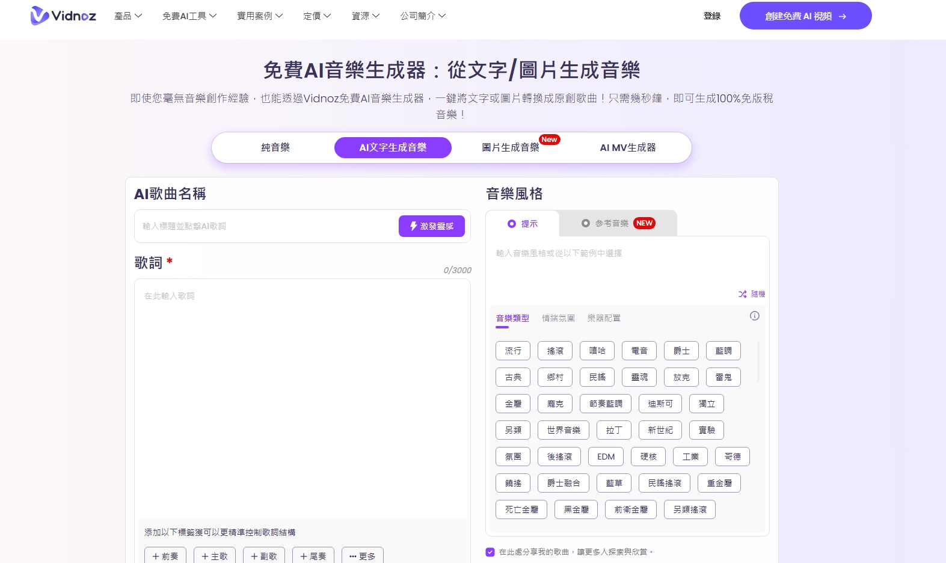Select the 世界音樂 genre tag
The image size is (946, 563).
564,430
